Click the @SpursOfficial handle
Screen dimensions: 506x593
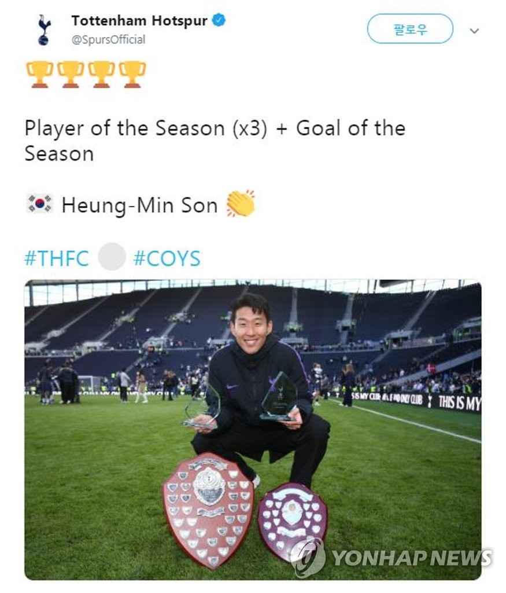(108, 39)
